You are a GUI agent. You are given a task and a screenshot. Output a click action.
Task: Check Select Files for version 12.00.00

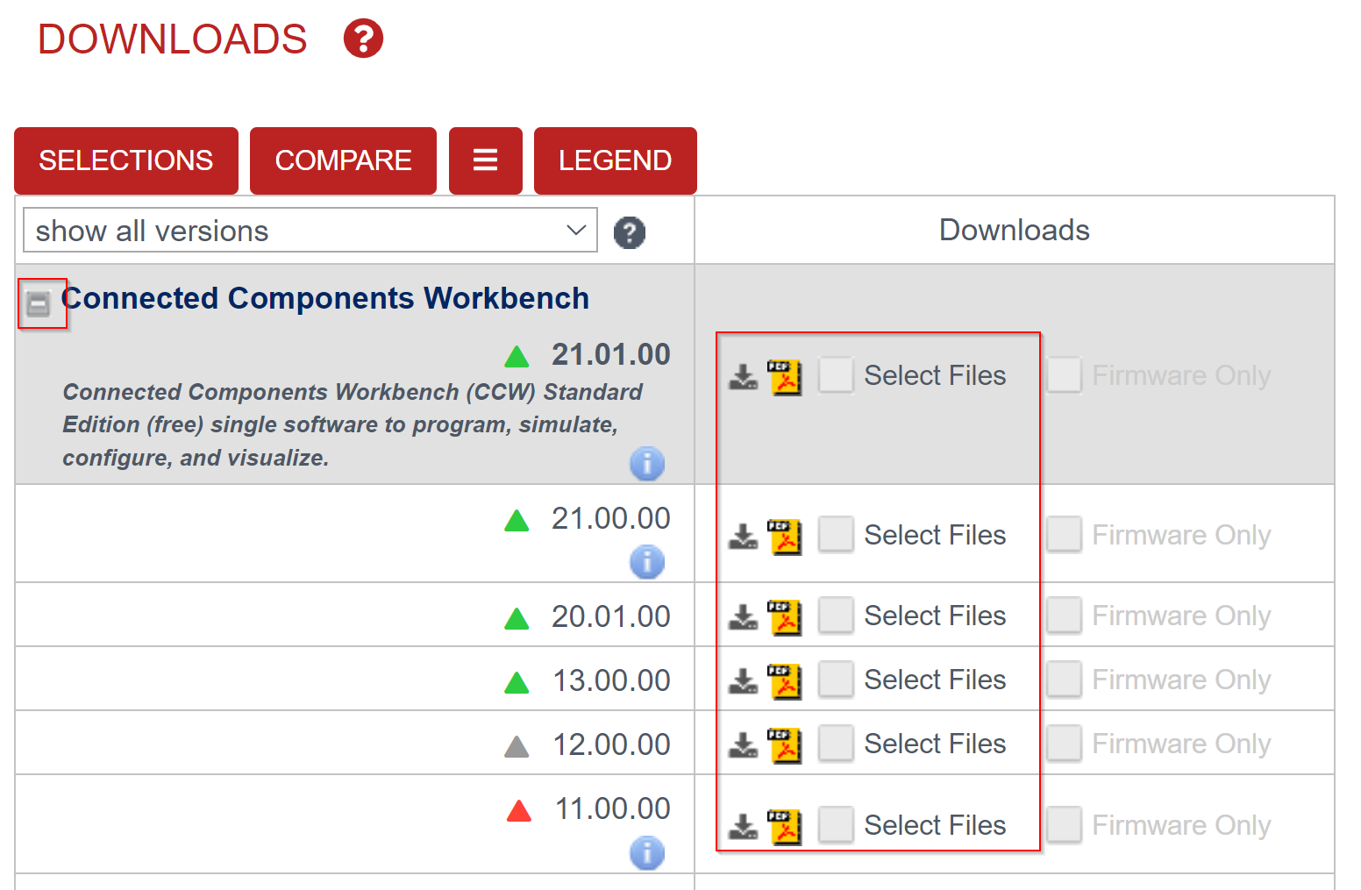836,744
